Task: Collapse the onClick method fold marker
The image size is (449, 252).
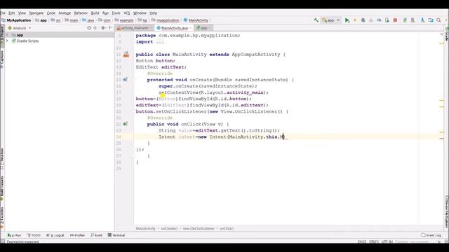Action: pos(134,124)
